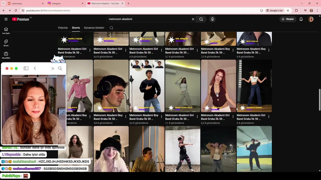Open Abonelikler in the left sidebar
This screenshot has height=180, width=321.
[6, 55]
